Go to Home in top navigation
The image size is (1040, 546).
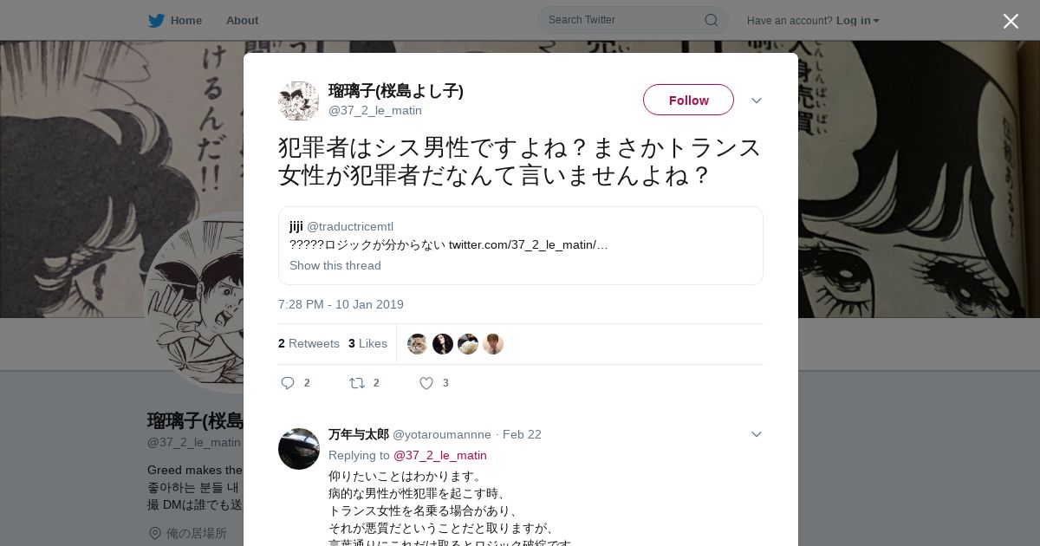pyautogui.click(x=185, y=20)
